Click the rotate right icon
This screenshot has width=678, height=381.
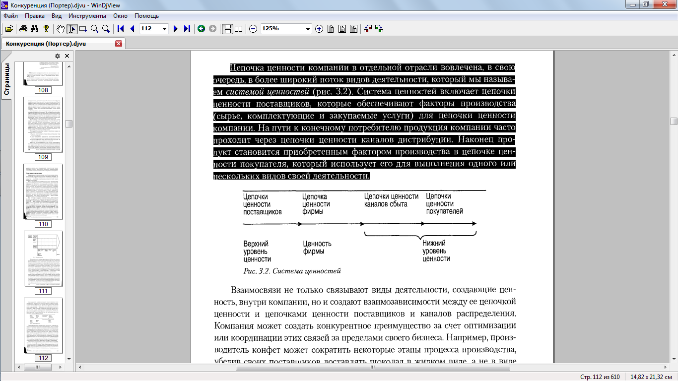pyautogui.click(x=379, y=29)
